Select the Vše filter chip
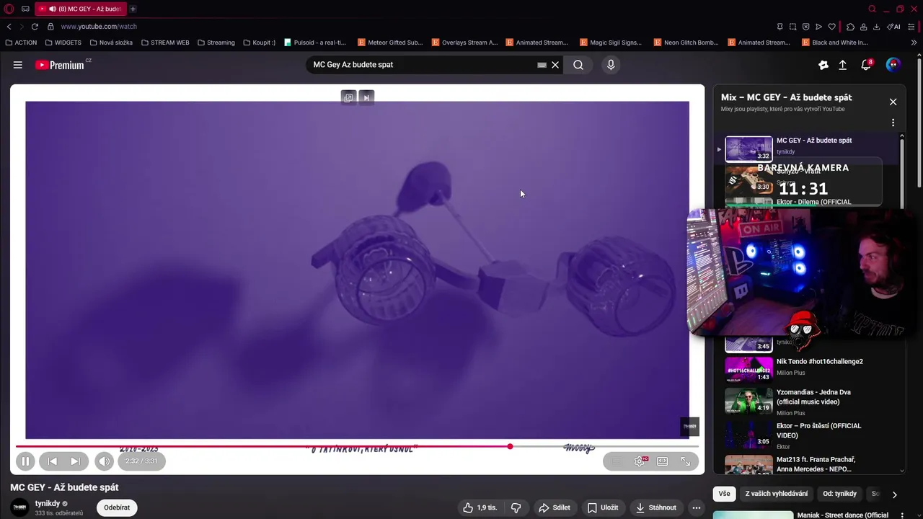 pos(724,494)
